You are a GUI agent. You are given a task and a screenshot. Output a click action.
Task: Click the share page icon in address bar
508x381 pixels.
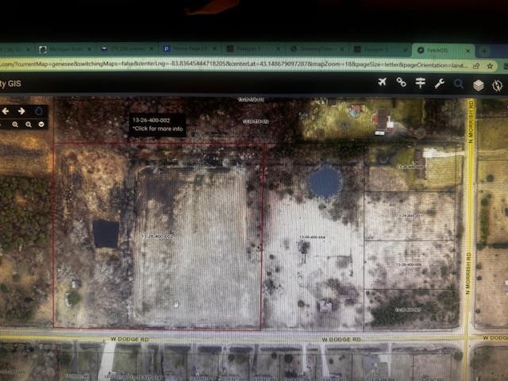tap(476, 66)
